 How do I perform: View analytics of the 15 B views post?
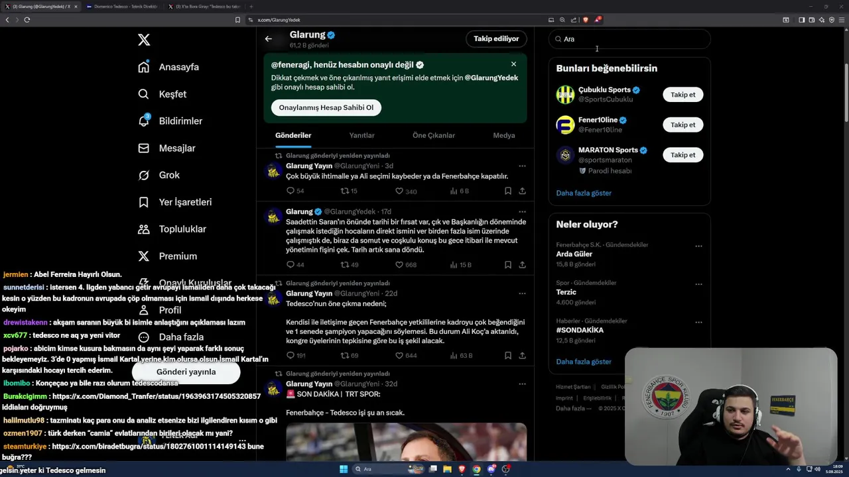click(x=460, y=264)
